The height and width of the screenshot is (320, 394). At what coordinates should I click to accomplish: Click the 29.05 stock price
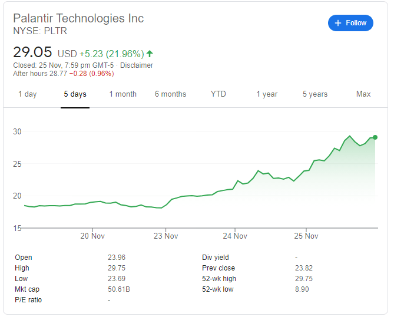[32, 52]
